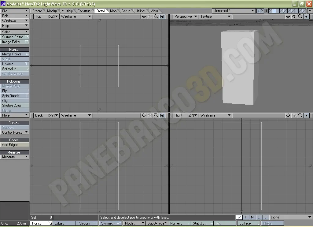Switch to the Modify tab
Viewport: 313px width, 227px height.
coord(52,11)
